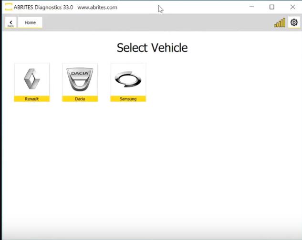Click the yellow Renault label
Viewport: 302px width, 240px height.
pos(32,99)
